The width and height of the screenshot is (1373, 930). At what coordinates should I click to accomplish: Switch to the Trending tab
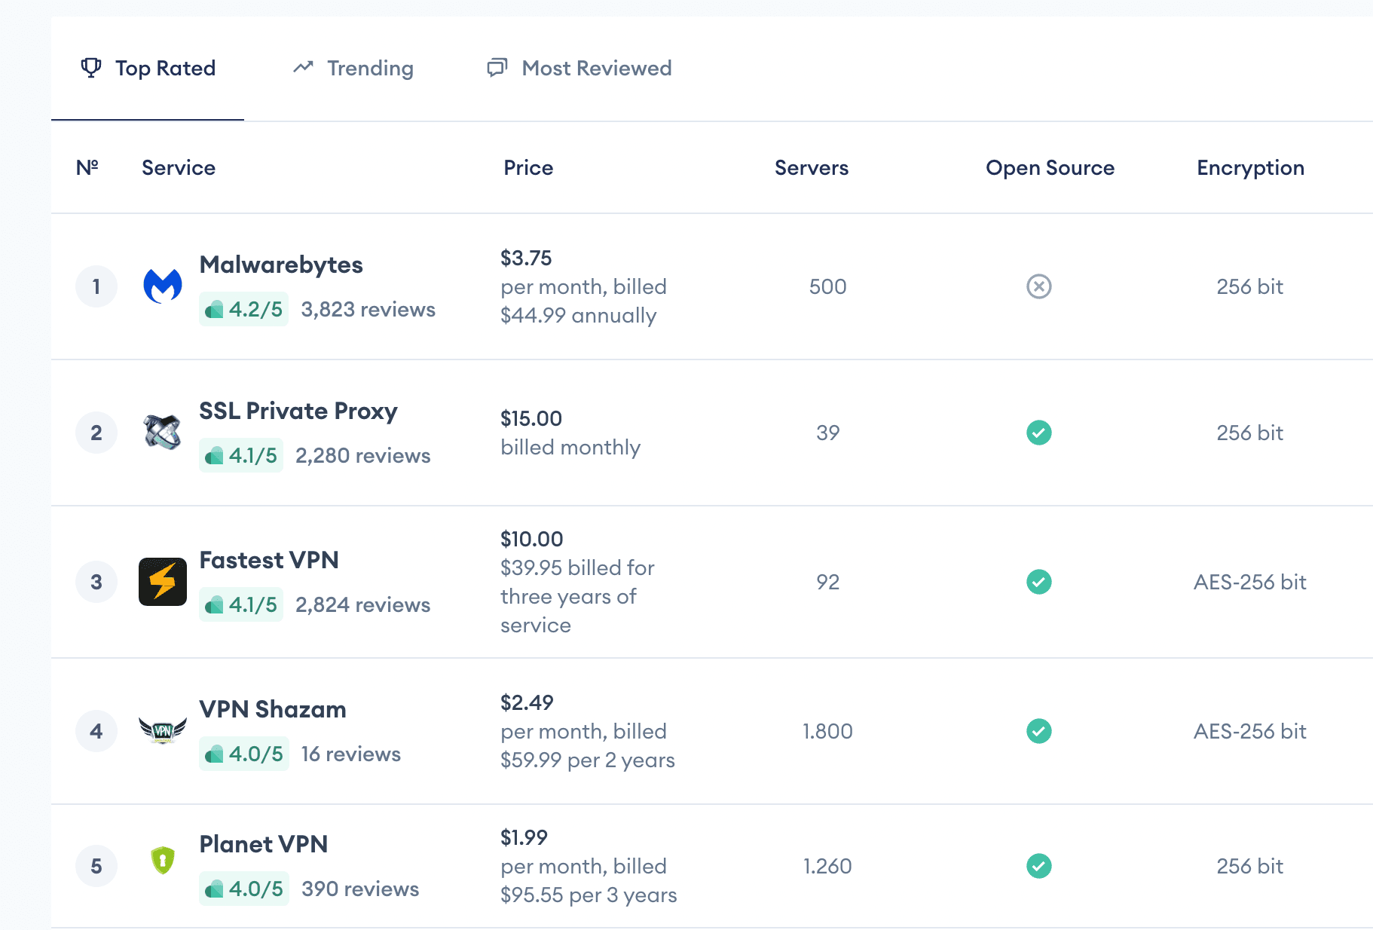(x=354, y=69)
